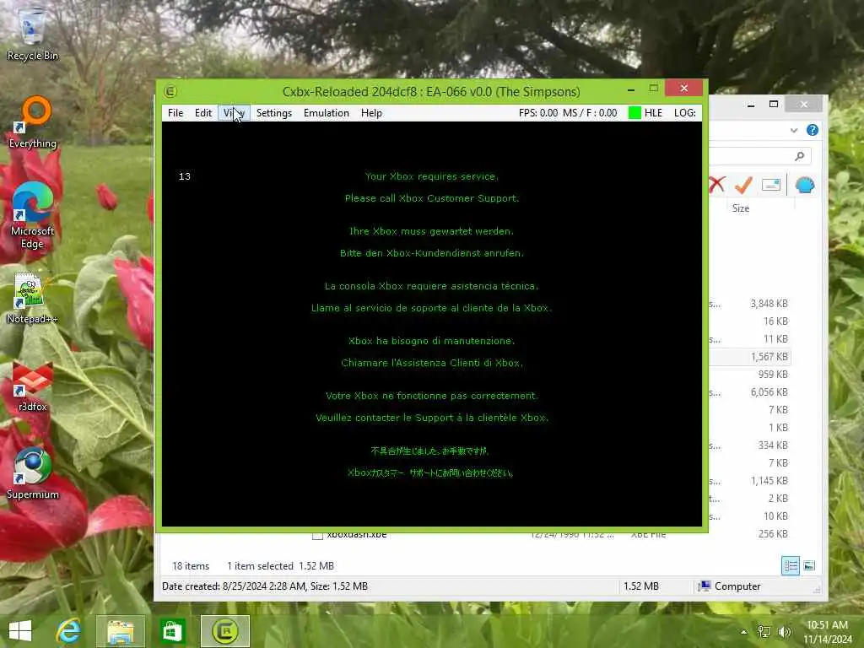The image size is (864, 648).
Task: Tick the checkbox next to xboxdash.xbe
Action: (x=317, y=535)
